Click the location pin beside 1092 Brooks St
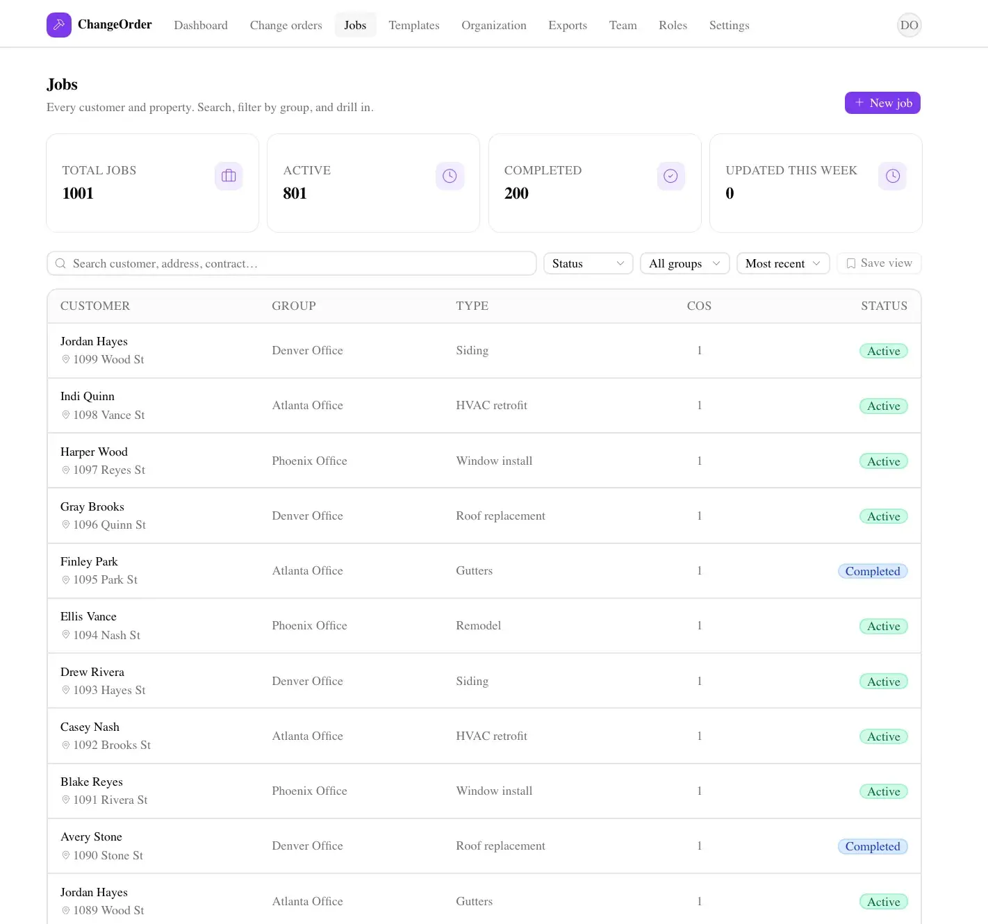This screenshot has height=924, width=988. 66,745
